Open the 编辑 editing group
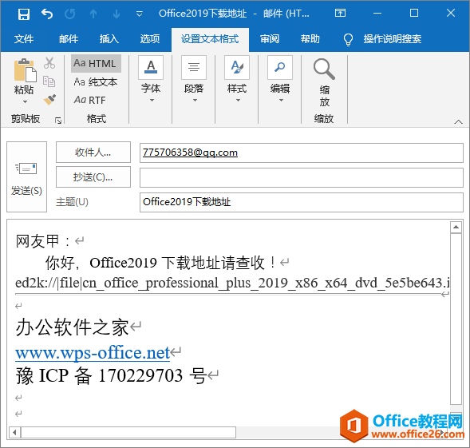Screen dimensions: 470x448 pos(280,68)
